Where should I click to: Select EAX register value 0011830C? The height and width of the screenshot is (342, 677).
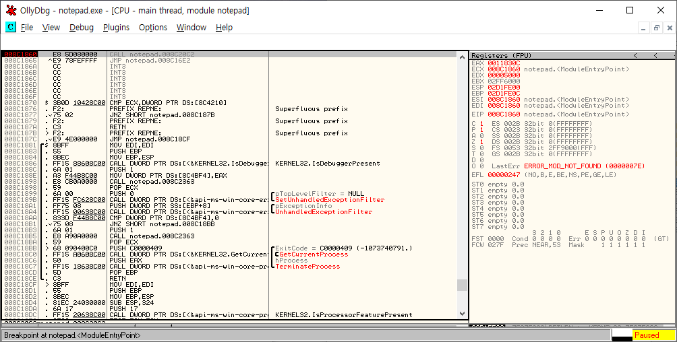(x=504, y=63)
